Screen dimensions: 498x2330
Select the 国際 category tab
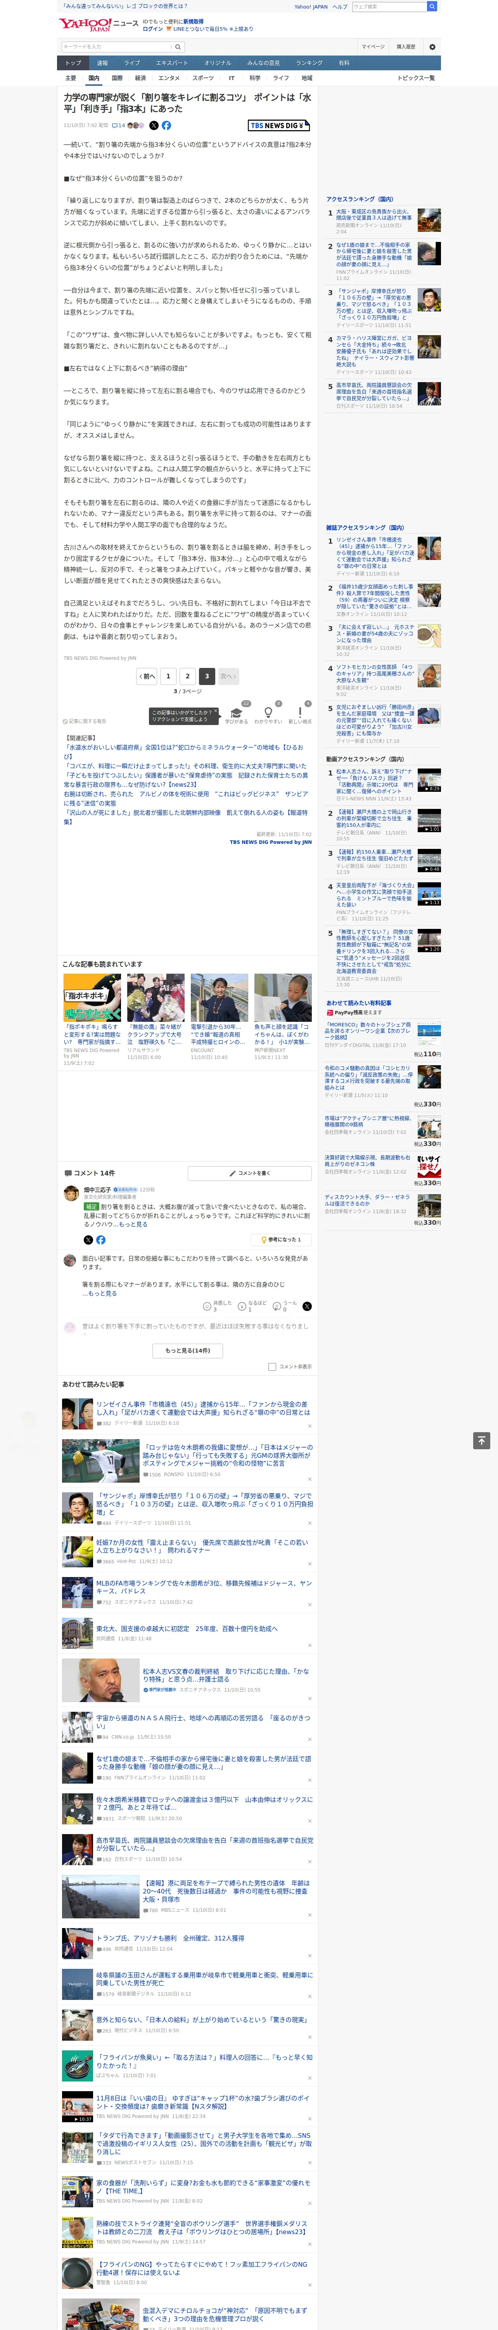[x=117, y=78]
